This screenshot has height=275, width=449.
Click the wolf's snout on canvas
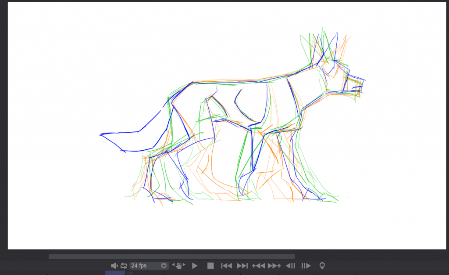tap(356, 86)
